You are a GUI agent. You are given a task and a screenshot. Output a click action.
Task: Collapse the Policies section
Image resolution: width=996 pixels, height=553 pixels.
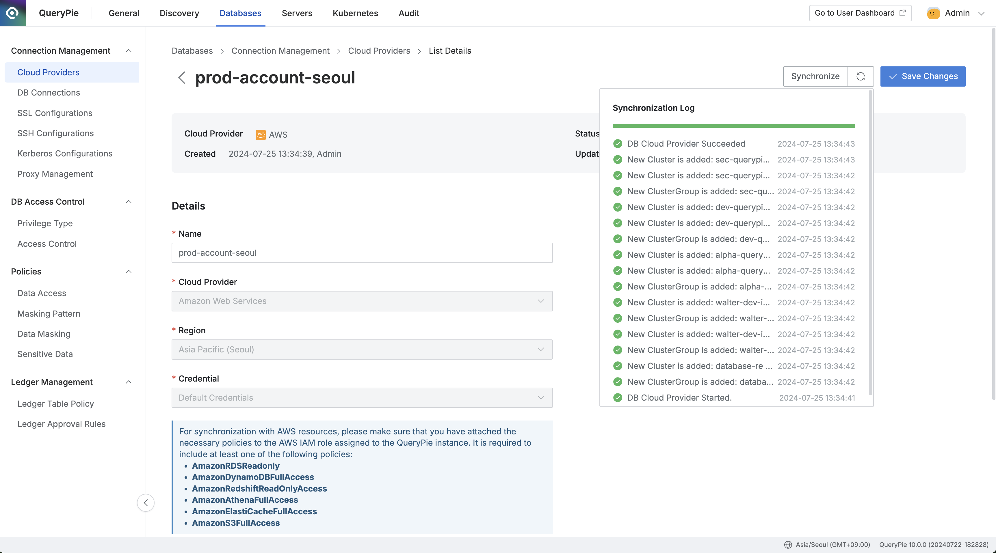129,272
